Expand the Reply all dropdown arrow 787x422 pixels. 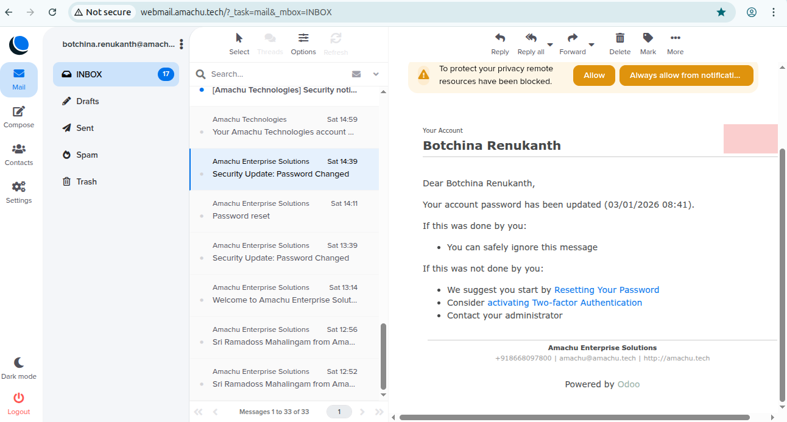550,45
